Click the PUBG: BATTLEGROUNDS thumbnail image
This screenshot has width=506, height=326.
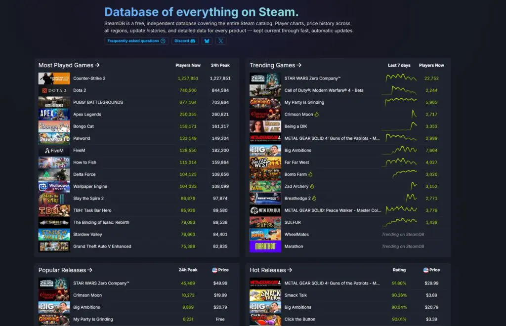(x=54, y=102)
